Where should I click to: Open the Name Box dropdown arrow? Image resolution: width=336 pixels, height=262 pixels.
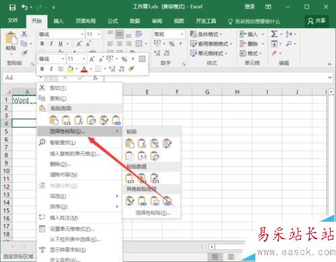41,78
